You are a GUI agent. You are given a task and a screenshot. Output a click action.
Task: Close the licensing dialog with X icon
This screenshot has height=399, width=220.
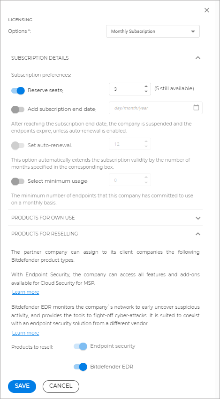[x=207, y=10]
